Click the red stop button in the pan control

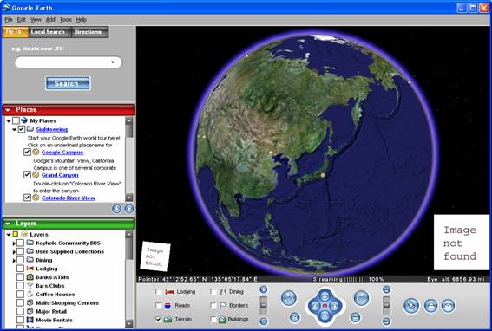point(325,306)
